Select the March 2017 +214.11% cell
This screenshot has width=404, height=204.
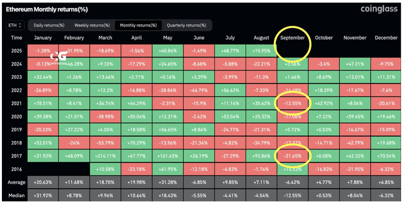pyautogui.click(x=105, y=156)
